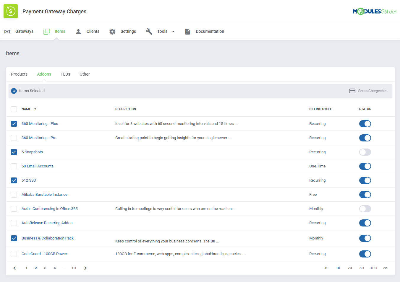Enable the status toggle for 5 Snapshots
The width and height of the screenshot is (400, 282).
(x=365, y=152)
